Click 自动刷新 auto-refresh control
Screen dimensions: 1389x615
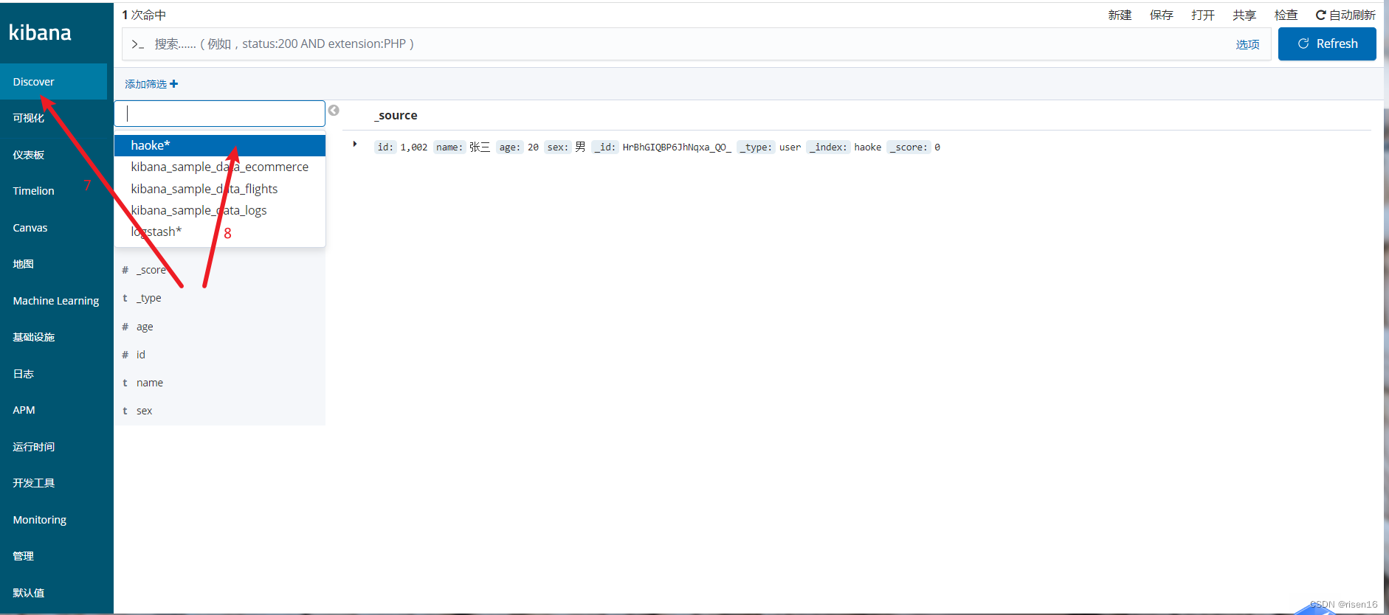pos(1345,15)
